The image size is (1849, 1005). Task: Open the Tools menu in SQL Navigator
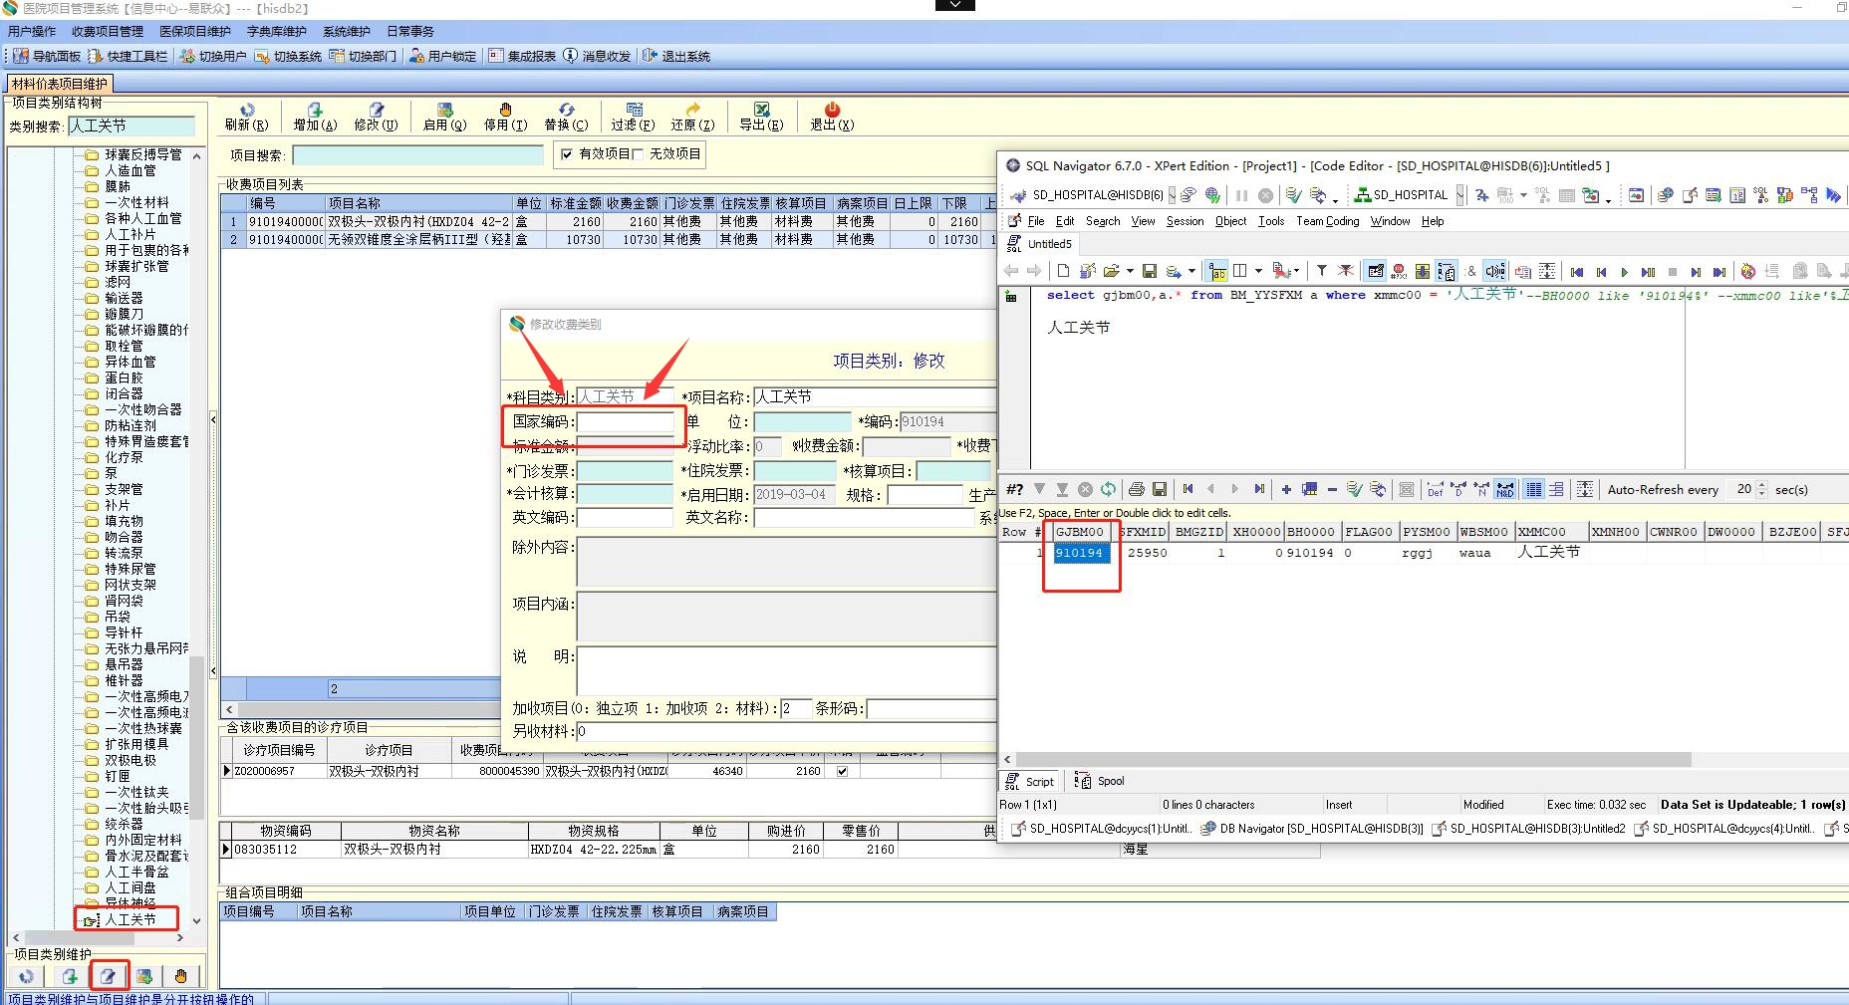tap(1271, 221)
